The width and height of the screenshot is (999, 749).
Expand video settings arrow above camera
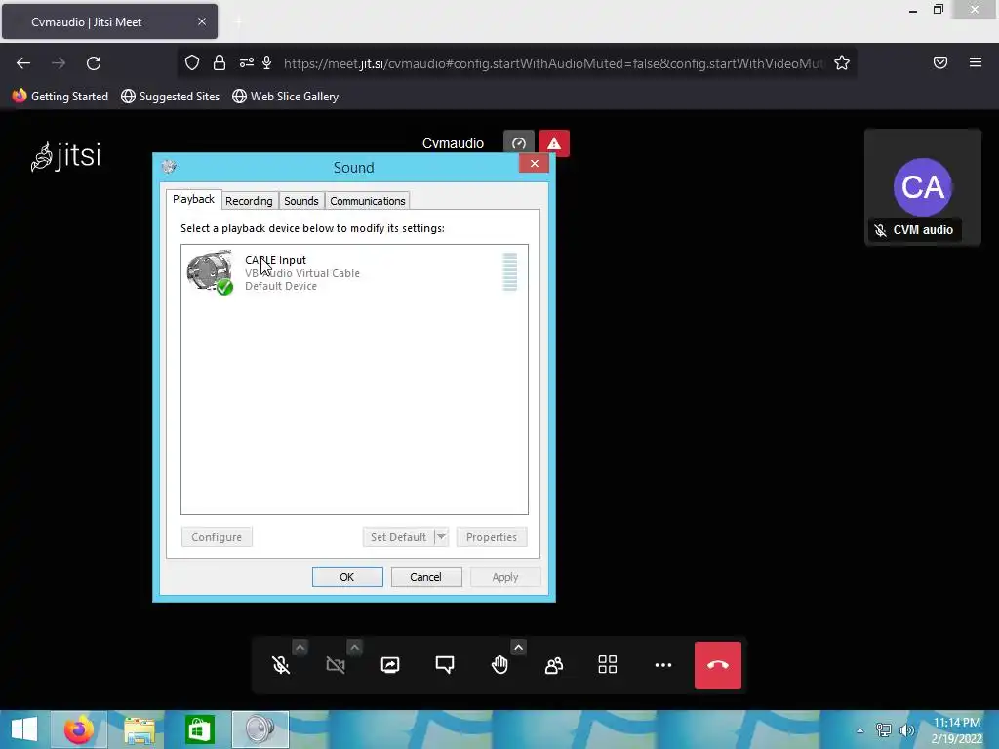[x=355, y=648]
